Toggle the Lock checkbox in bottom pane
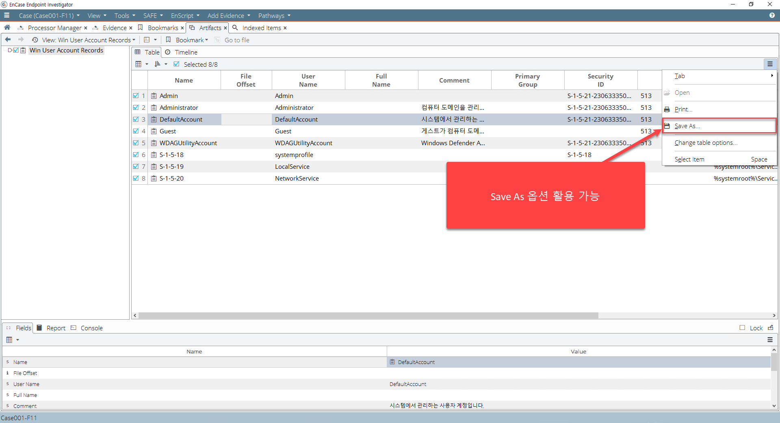Screen dimensions: 780x423 742,328
